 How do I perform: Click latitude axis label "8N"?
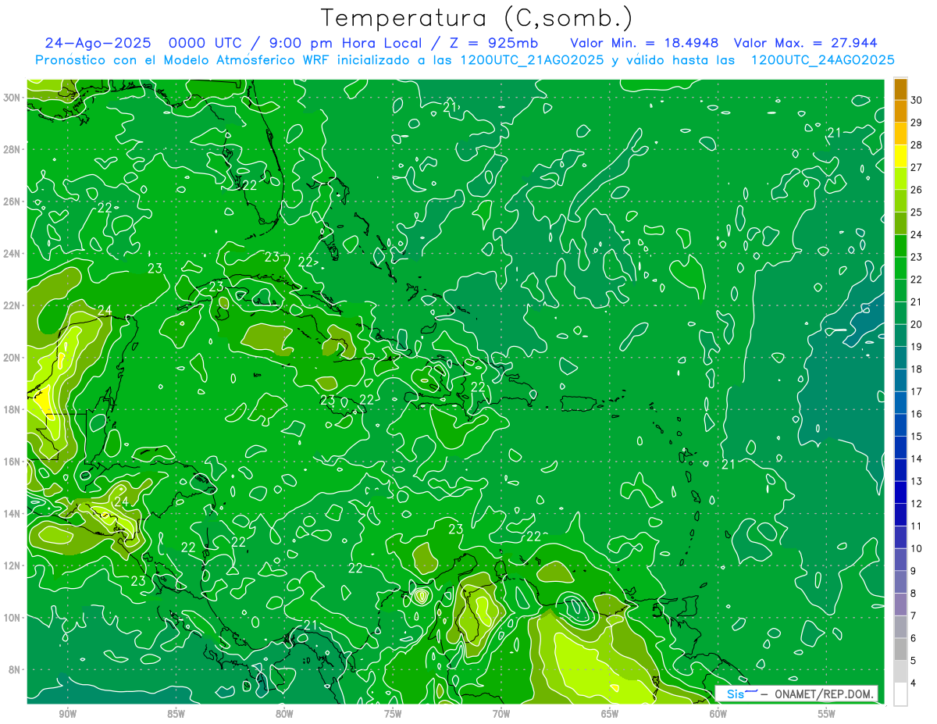15,670
